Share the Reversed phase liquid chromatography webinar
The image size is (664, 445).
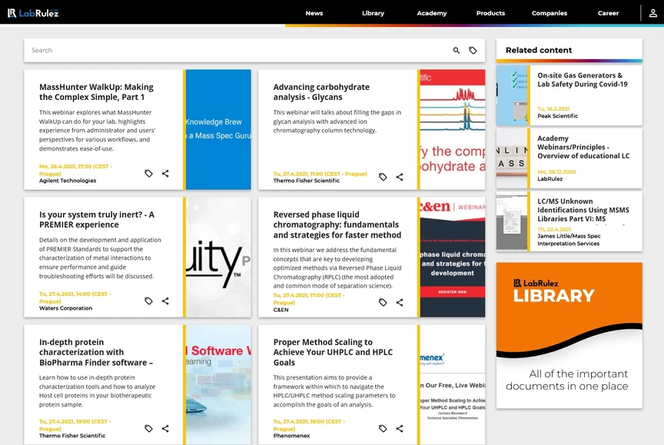pyautogui.click(x=400, y=302)
